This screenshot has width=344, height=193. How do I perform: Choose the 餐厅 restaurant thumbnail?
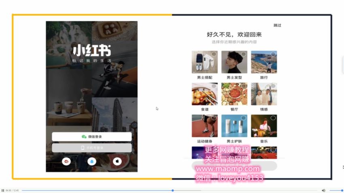234,94
